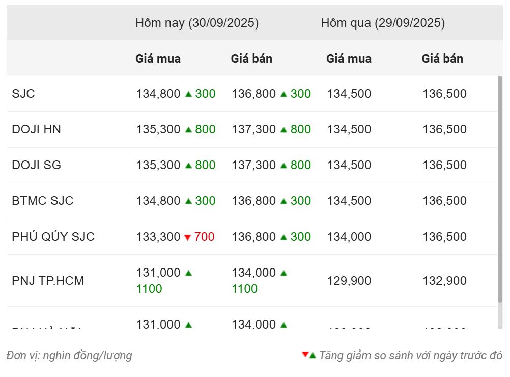Click PNJ TP.HCM yesterday buy price 129,900

pyautogui.click(x=349, y=281)
